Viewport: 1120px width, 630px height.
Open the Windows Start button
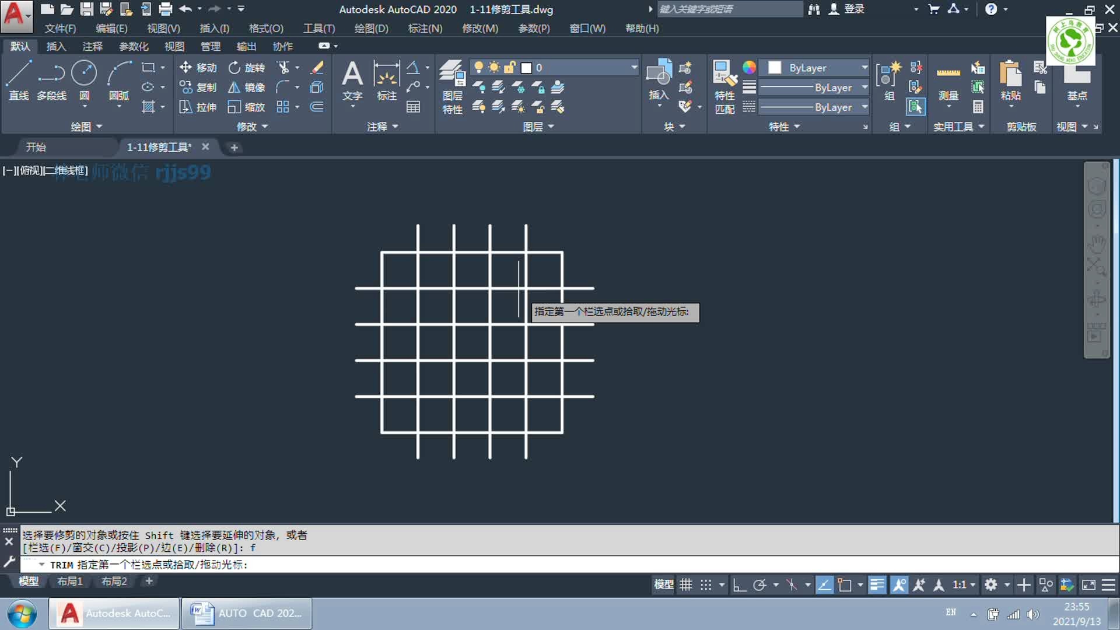coord(22,614)
